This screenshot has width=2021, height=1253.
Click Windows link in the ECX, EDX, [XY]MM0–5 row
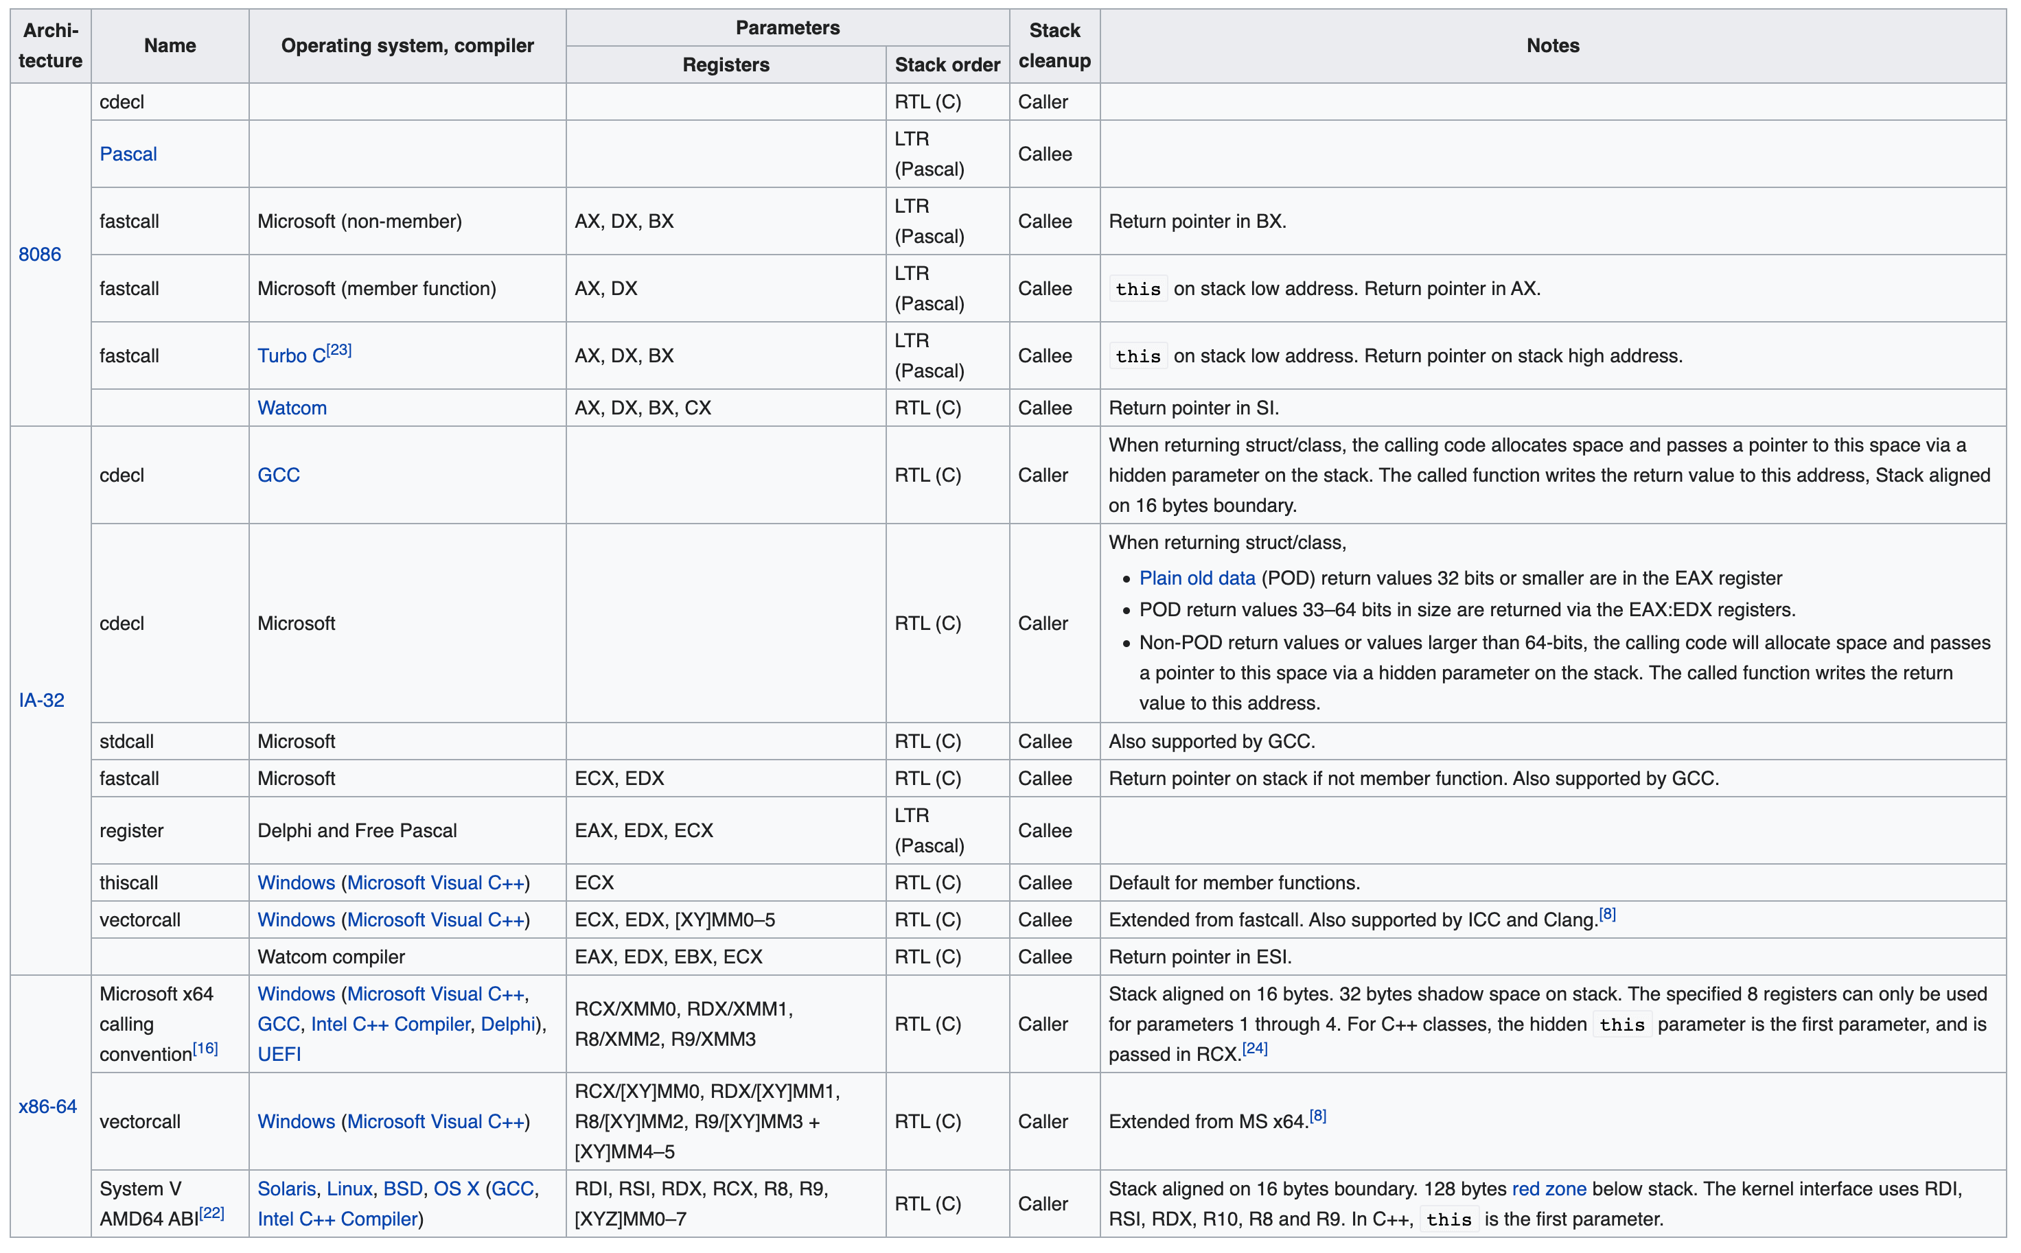(x=296, y=920)
